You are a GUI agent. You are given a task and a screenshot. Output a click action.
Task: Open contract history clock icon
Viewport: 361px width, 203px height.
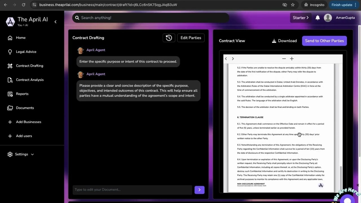[169, 38]
